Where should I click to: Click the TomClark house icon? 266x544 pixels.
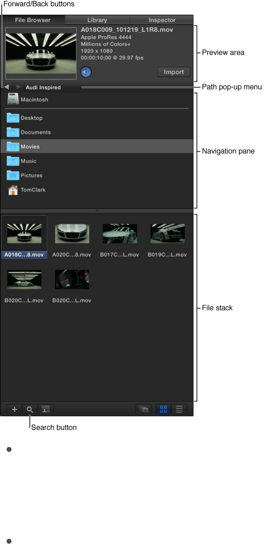pos(13,190)
